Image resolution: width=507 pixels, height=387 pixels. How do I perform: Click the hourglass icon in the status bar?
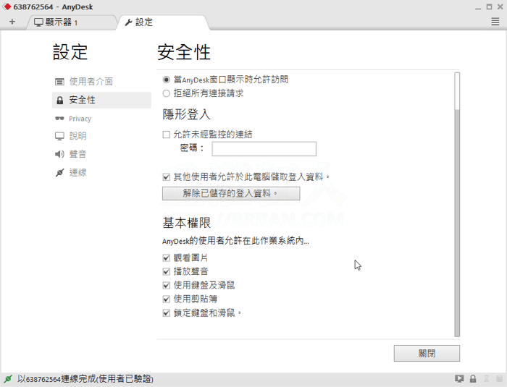485,379
